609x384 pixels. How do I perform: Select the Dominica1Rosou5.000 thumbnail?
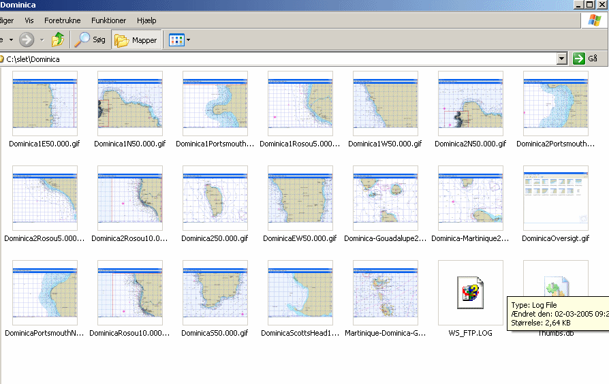coord(300,103)
